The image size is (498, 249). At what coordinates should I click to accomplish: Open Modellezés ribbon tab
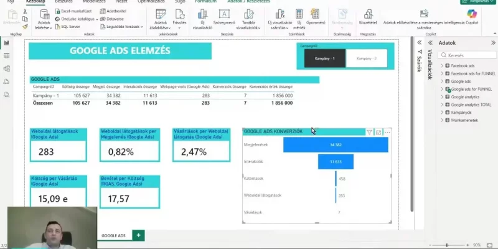94,1
